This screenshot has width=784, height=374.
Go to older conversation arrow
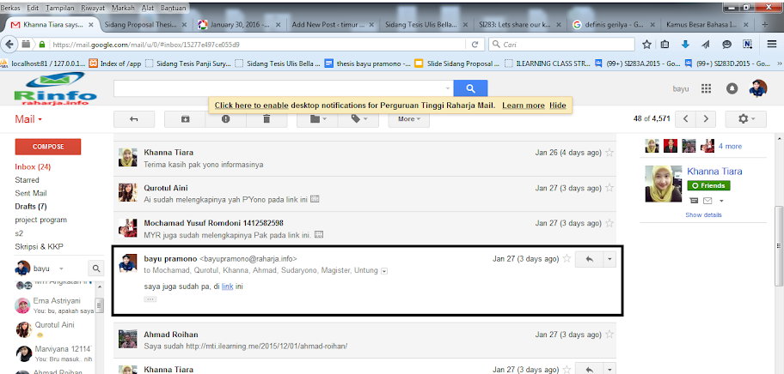click(x=706, y=119)
